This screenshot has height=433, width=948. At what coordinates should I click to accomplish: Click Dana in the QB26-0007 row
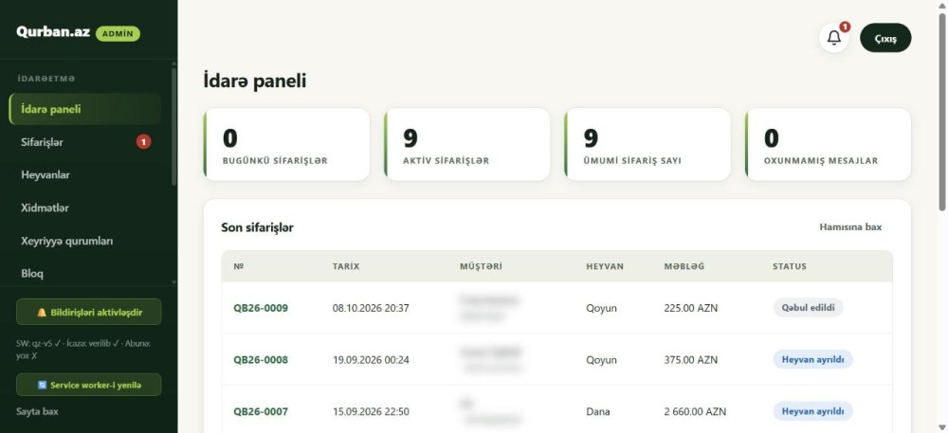pos(598,412)
